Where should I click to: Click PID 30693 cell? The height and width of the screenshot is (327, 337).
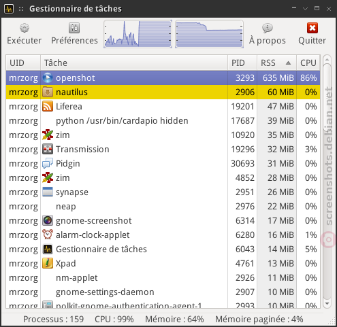tap(242, 164)
